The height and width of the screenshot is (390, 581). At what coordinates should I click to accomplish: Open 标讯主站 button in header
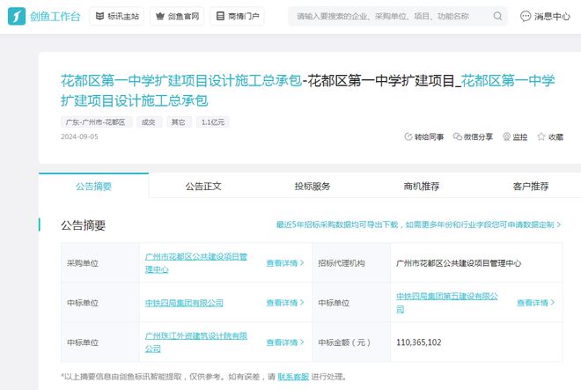tap(117, 17)
